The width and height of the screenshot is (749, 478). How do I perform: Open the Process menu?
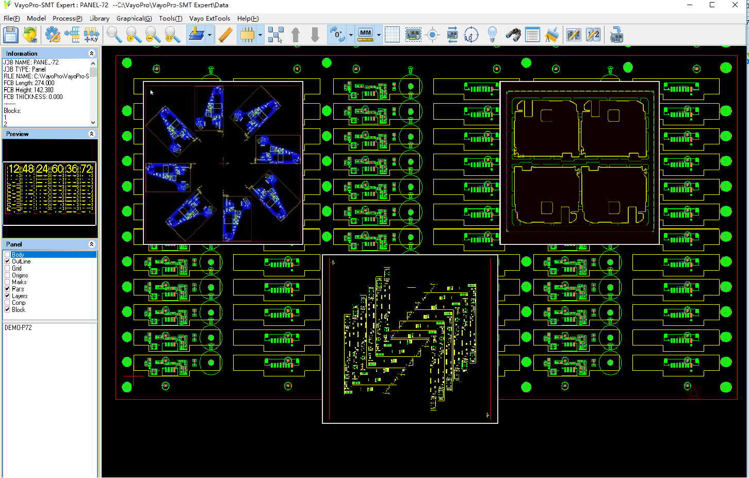click(68, 18)
